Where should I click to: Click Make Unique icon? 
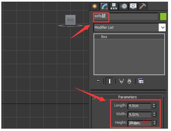tap(121, 81)
